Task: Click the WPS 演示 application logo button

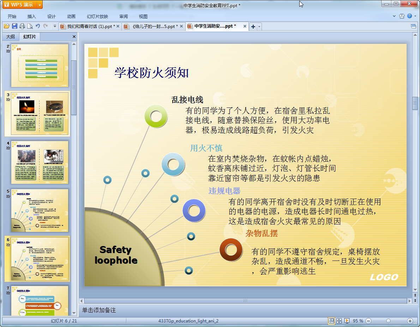Action: click(19, 5)
